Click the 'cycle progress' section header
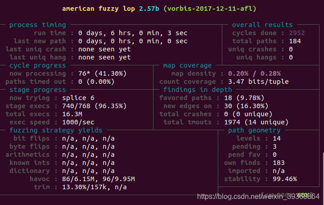This screenshot has height=205, width=324. click(x=38, y=65)
